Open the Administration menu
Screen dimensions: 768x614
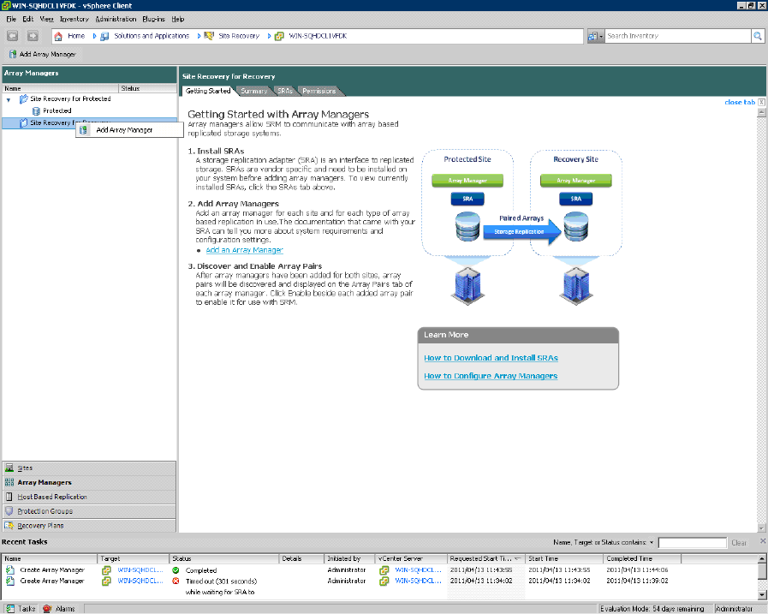pyautogui.click(x=115, y=18)
